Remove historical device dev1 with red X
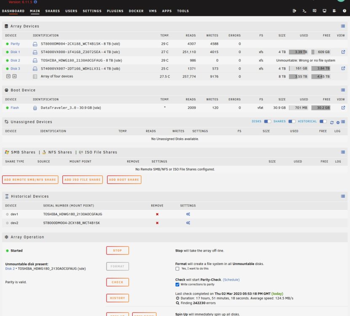The width and height of the screenshot is (350, 316). click(157, 214)
